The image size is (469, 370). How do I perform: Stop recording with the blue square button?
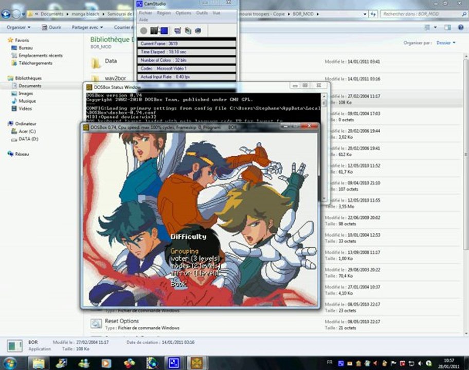164,30
